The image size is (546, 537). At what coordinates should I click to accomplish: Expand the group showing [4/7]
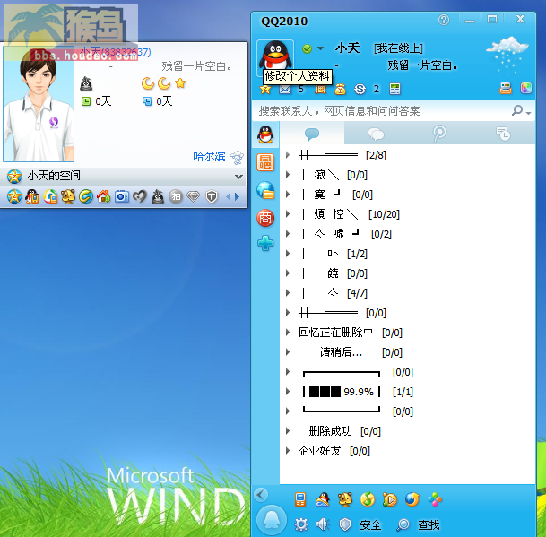pos(288,293)
